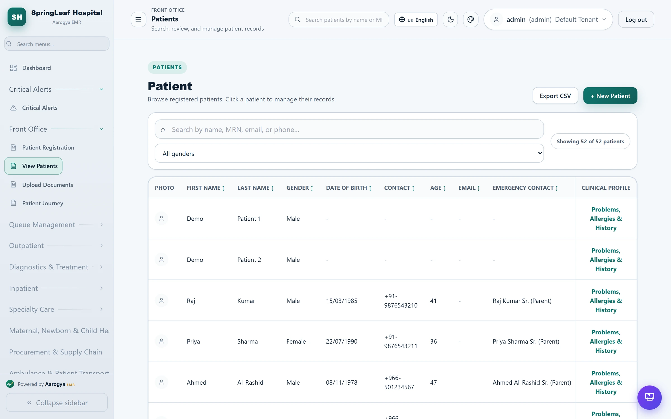Focus the Search menus field

click(x=57, y=44)
